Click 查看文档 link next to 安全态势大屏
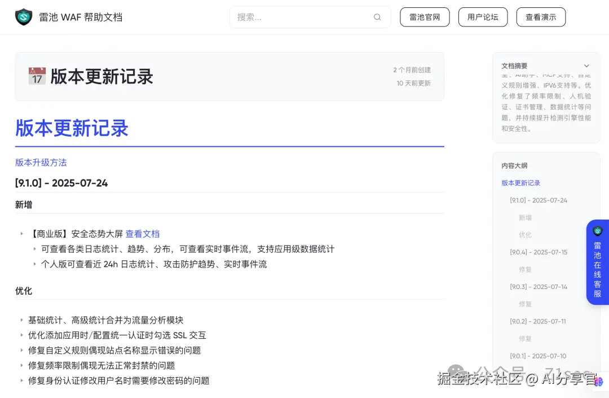 (x=143, y=233)
